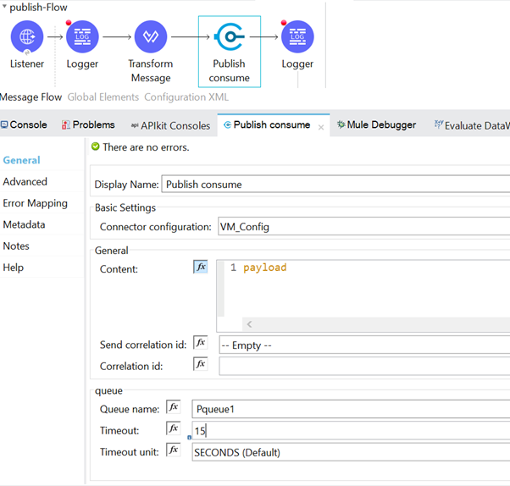The height and width of the screenshot is (486, 510).
Task: Select the last Logger node in flow
Action: (297, 37)
